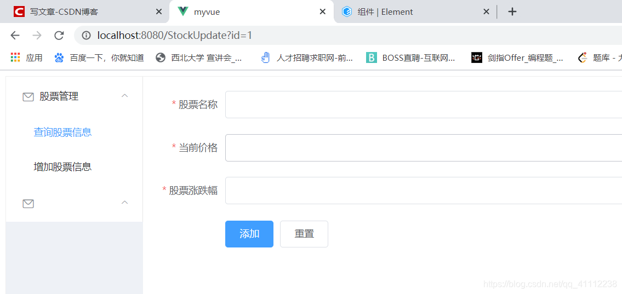Click the Baidu paw bookmark icon
Screen dimensions: 622x294
click(59, 58)
